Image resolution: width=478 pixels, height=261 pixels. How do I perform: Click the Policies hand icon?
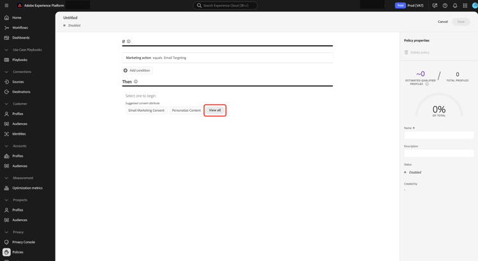6,252
